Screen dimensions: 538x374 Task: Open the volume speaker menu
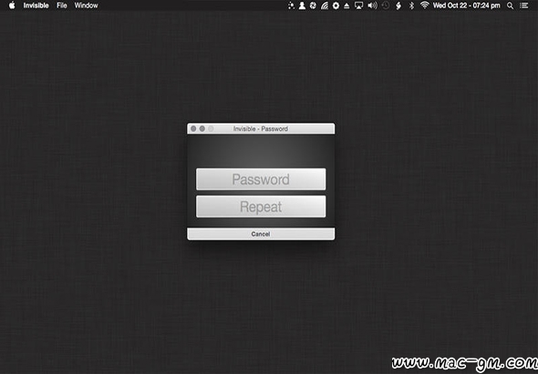372,5
